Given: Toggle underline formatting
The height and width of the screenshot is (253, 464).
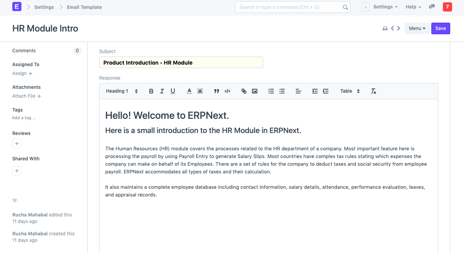Looking at the screenshot, I should 172,91.
